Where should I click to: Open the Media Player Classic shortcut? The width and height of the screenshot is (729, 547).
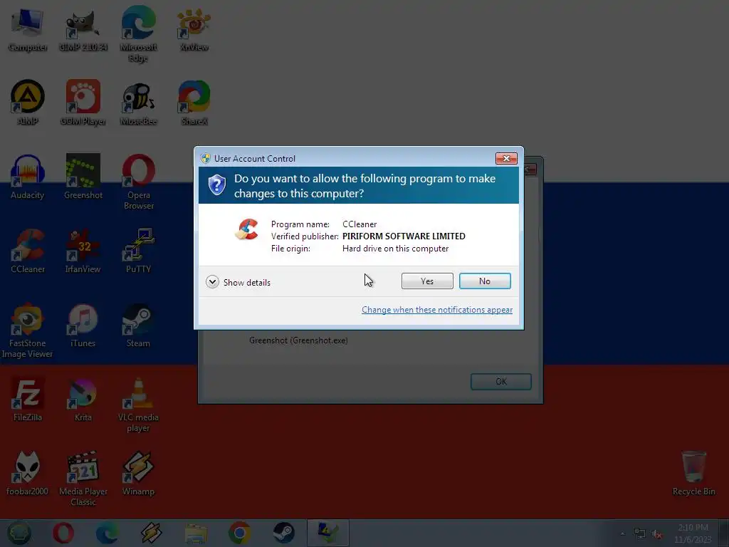coord(83,479)
